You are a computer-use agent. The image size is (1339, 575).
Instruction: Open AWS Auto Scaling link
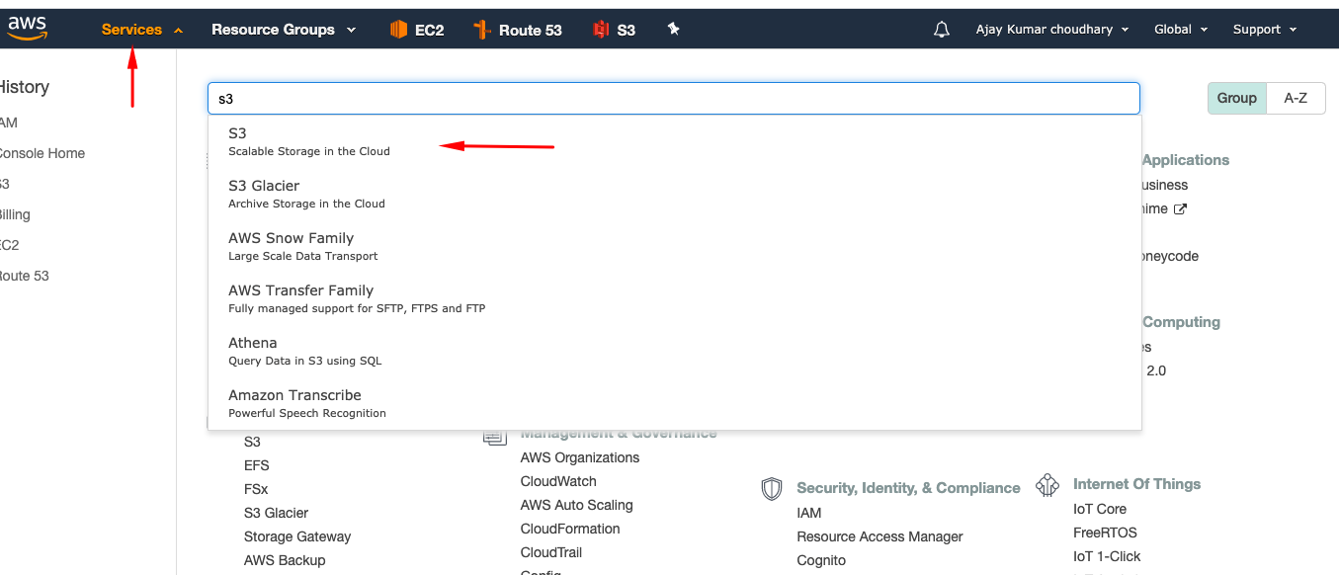(x=576, y=505)
